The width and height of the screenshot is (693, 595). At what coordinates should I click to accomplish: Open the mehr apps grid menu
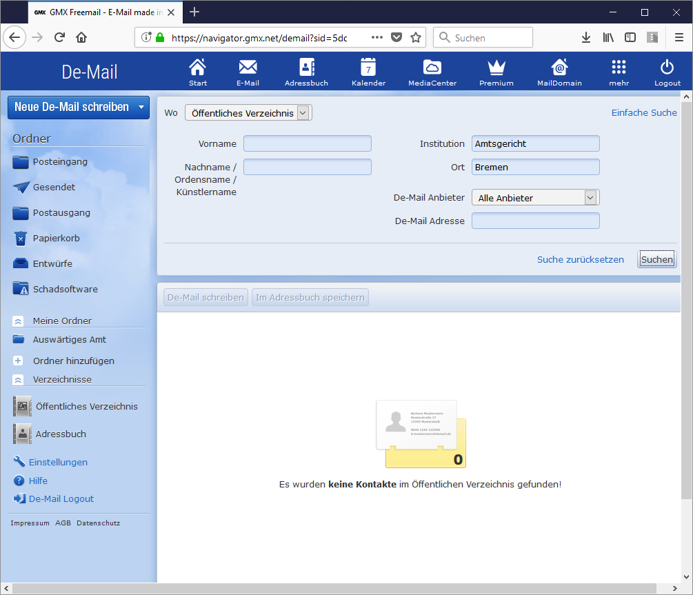coord(619,68)
